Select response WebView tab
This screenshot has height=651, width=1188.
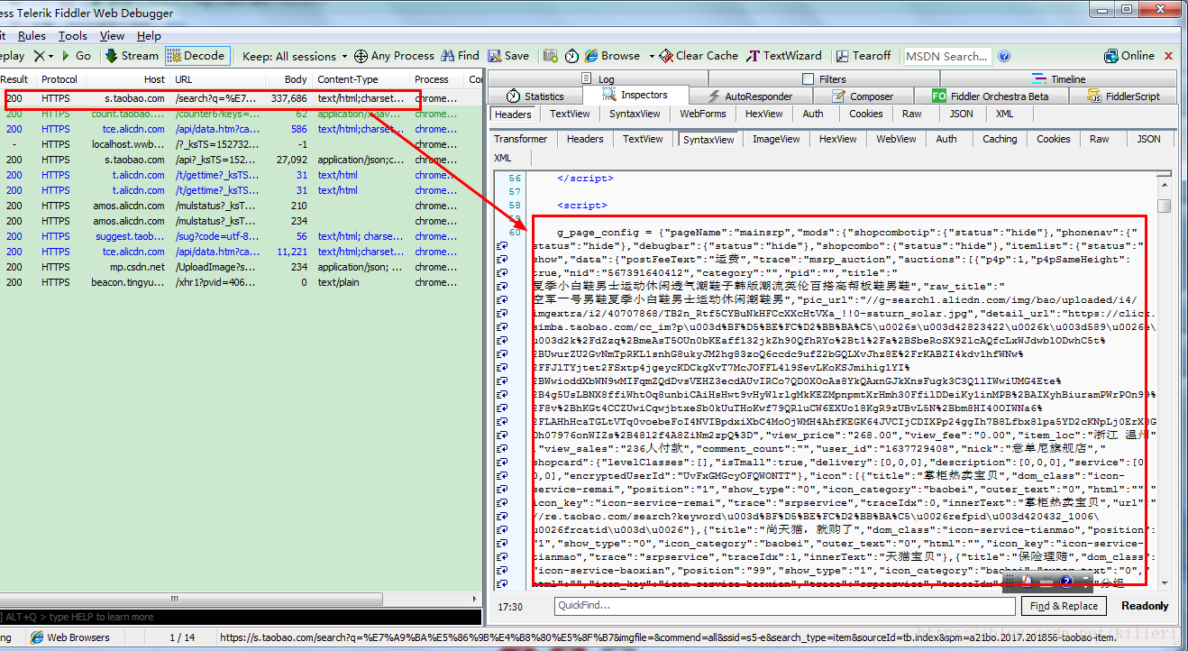click(896, 139)
